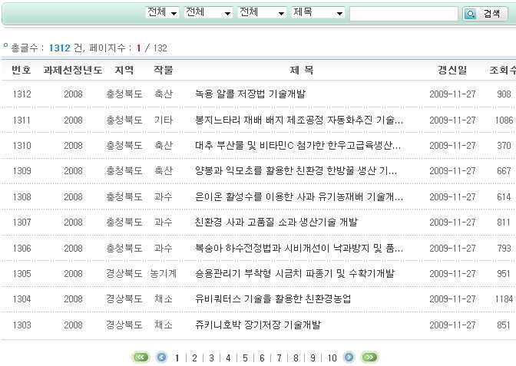Click the 과제선정년도 column header
Image resolution: width=516 pixels, height=366 pixels.
[73, 70]
